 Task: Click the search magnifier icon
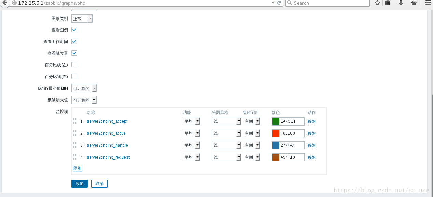pyautogui.click(x=289, y=3)
